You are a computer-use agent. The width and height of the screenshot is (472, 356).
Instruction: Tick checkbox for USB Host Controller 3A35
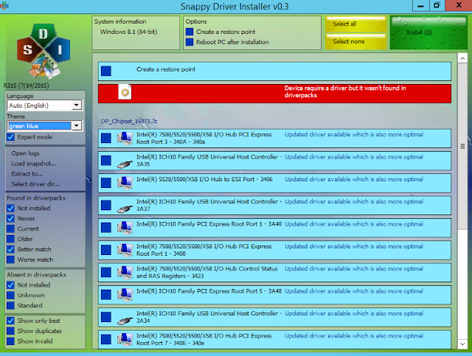point(106,161)
